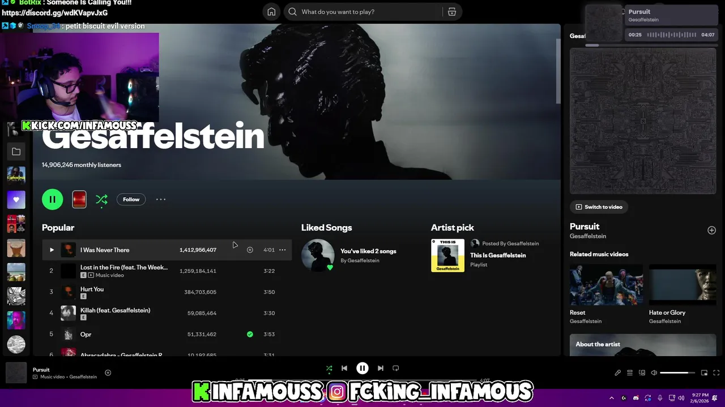
Task: Open the microphone tray icon in the taskbar
Action: (659, 398)
